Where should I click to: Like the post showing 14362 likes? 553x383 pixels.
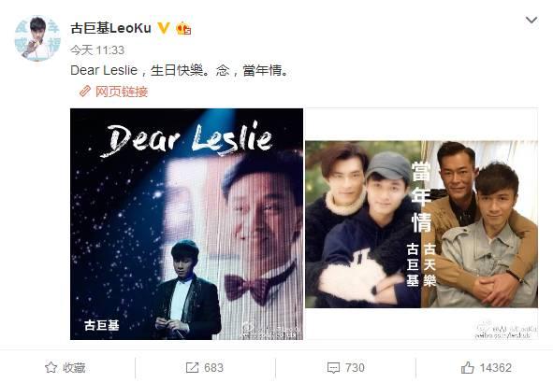(487, 368)
